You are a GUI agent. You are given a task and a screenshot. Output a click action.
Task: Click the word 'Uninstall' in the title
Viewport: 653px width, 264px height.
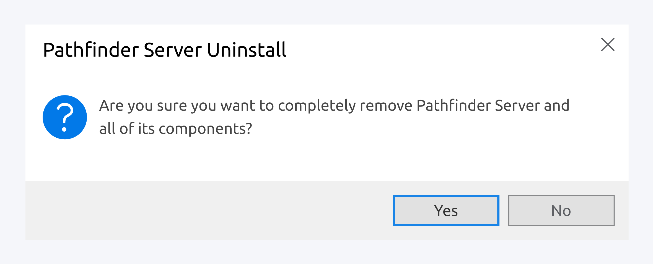[246, 50]
